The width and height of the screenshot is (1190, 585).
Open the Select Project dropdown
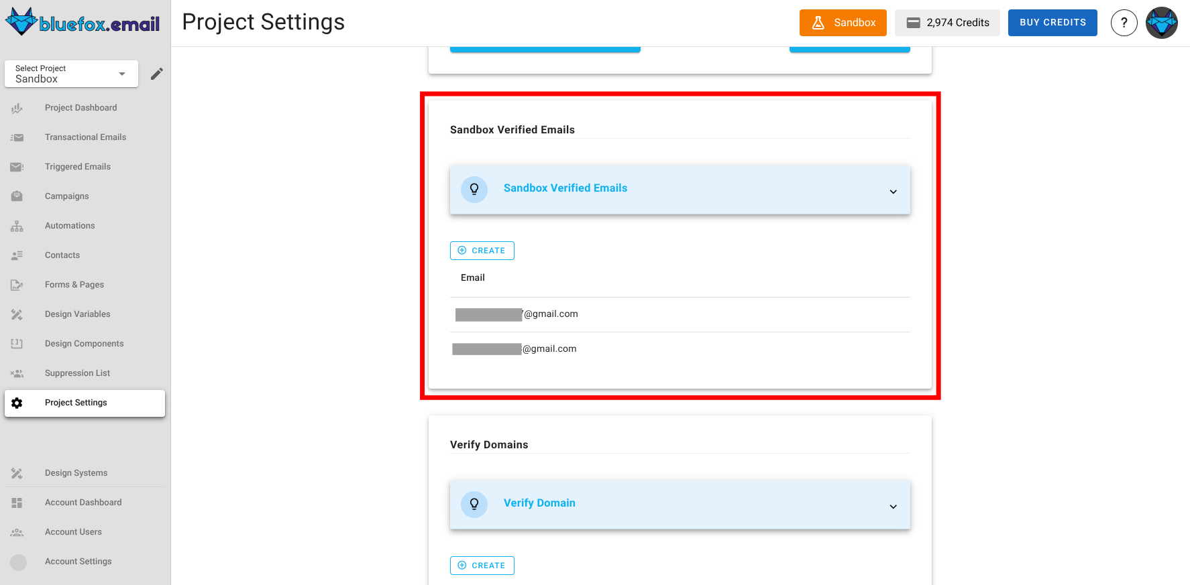click(71, 74)
